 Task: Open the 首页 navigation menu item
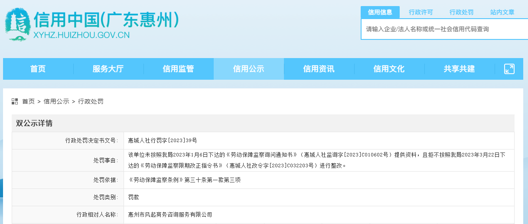pyautogui.click(x=38, y=69)
